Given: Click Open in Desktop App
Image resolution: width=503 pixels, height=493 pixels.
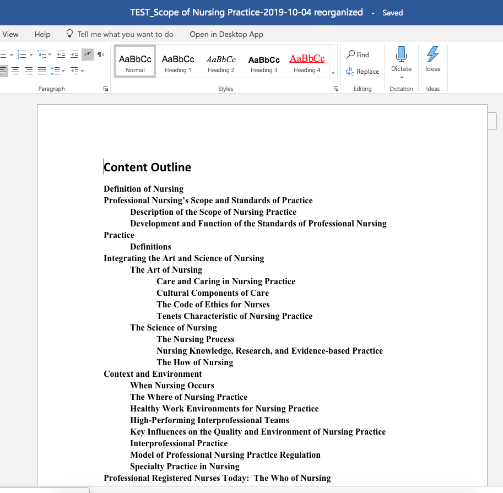Looking at the screenshot, I should click(x=226, y=34).
